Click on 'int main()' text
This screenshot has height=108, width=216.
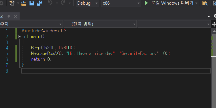pos(33,37)
